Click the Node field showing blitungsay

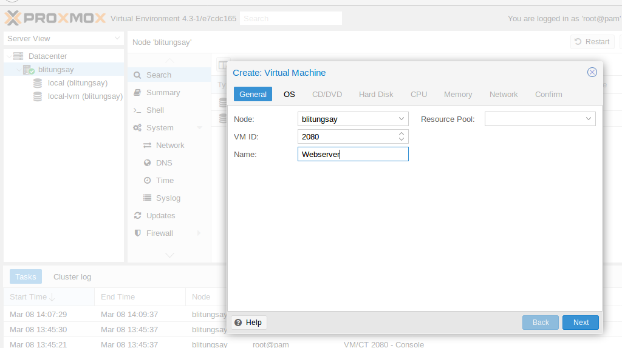click(347, 119)
